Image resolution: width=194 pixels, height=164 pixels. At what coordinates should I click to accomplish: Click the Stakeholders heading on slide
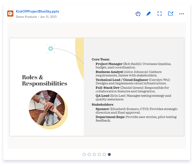pos(103,105)
